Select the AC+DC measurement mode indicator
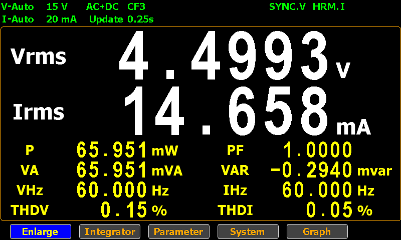Screen dimensions: 401x240 (x=103, y=7)
